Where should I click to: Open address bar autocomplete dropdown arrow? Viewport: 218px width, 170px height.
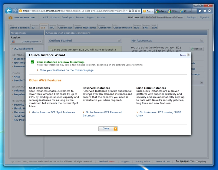pyautogui.click(x=127, y=11)
